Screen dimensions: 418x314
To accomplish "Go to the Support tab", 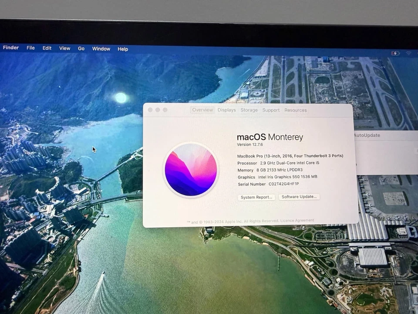I will click(271, 110).
